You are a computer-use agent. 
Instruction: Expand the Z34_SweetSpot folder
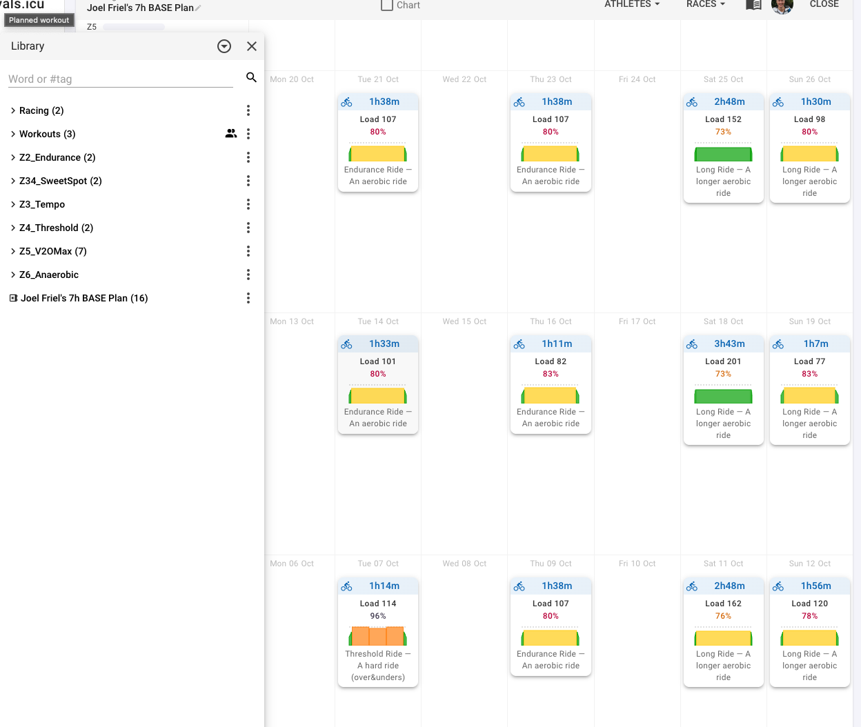pyautogui.click(x=13, y=181)
